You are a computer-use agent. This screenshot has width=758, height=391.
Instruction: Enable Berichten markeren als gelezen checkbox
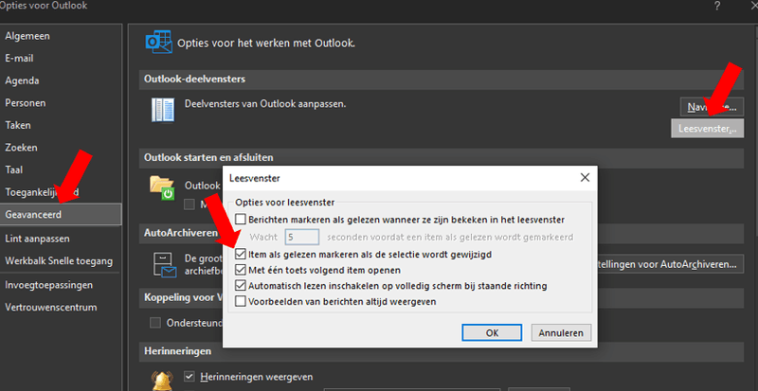pos(241,220)
